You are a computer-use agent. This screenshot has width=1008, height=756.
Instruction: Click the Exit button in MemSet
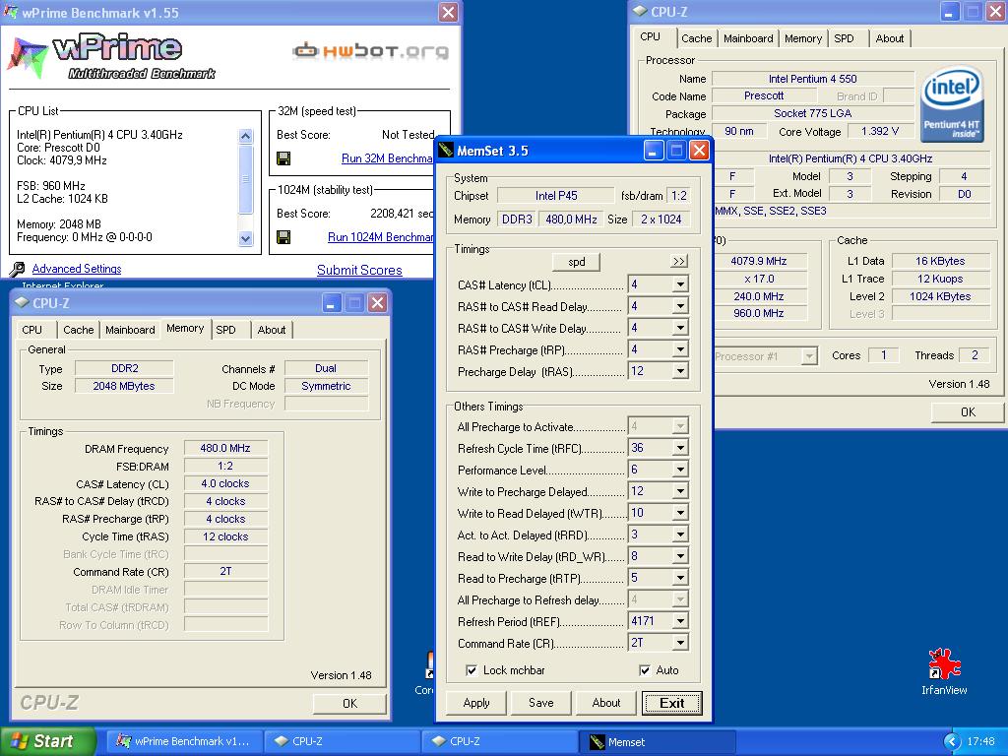coord(672,703)
